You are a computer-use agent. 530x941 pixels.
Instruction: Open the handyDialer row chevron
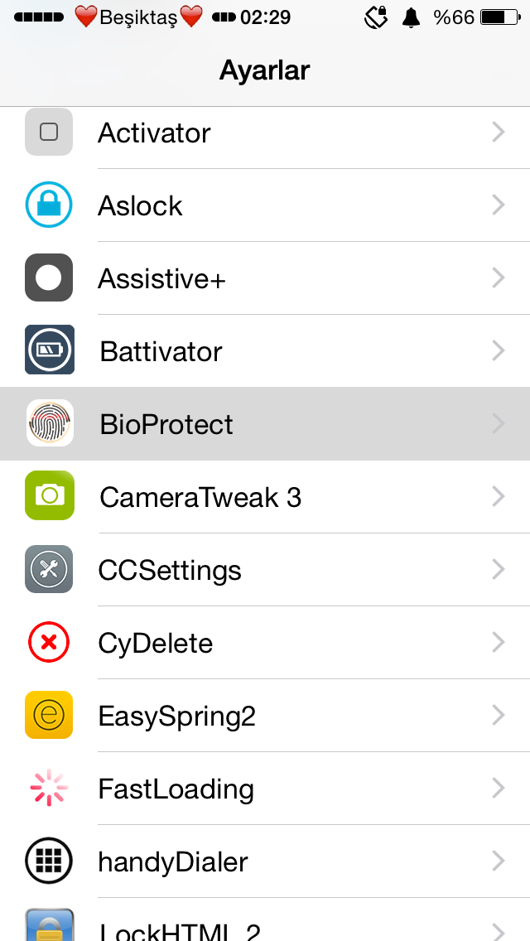498,861
